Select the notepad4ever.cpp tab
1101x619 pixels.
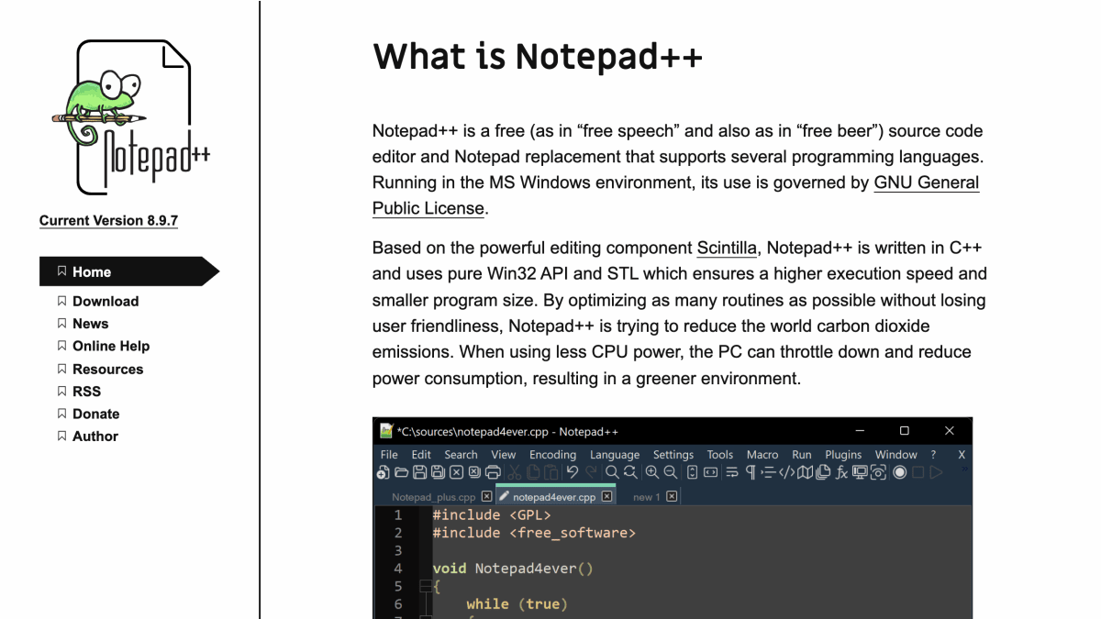pos(554,497)
